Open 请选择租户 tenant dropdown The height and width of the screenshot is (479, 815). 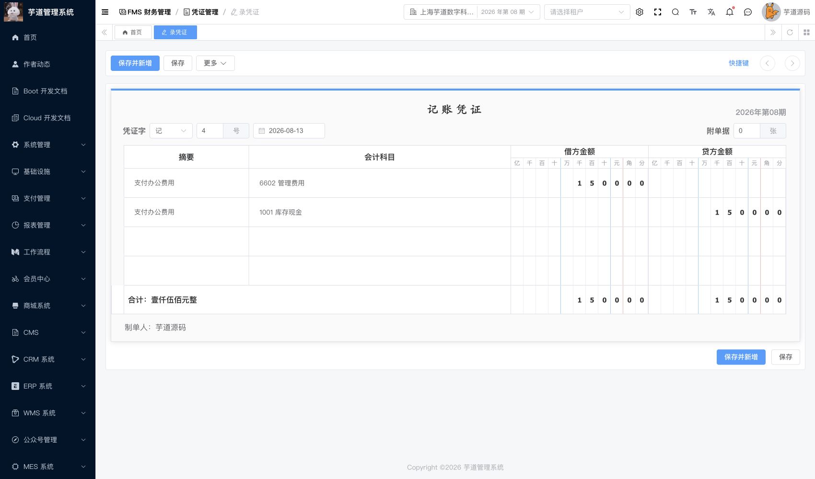click(587, 12)
